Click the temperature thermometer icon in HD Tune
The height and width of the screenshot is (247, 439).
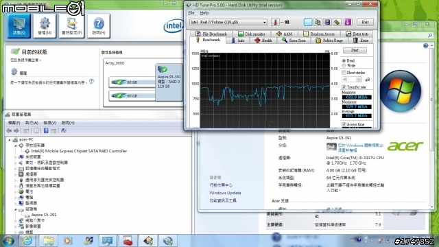[275, 22]
